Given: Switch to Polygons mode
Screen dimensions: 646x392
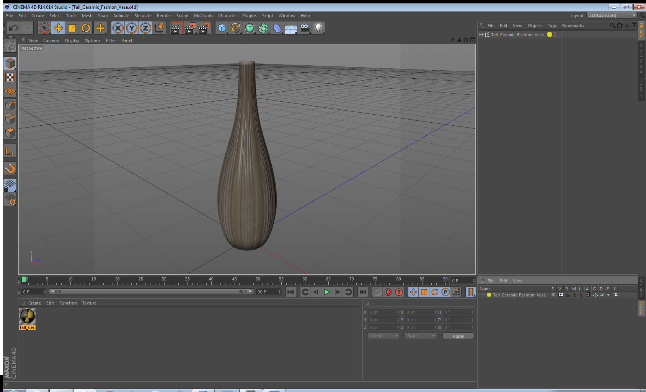Looking at the screenshot, I should (x=10, y=133).
